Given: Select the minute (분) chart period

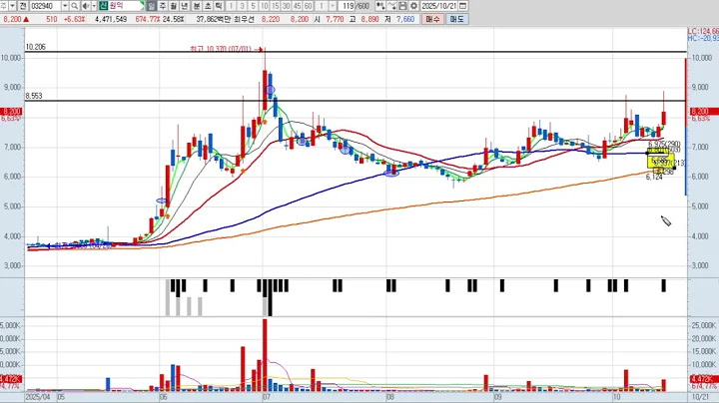Looking at the screenshot, I should pyautogui.click(x=197, y=6).
